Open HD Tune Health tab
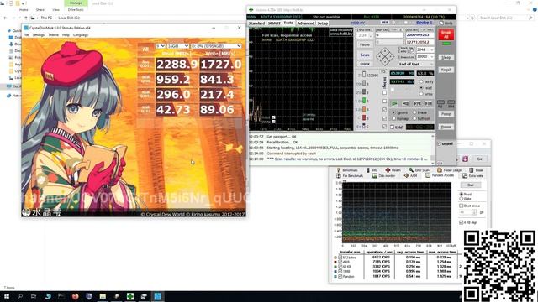538x302 pixels. coord(393,170)
